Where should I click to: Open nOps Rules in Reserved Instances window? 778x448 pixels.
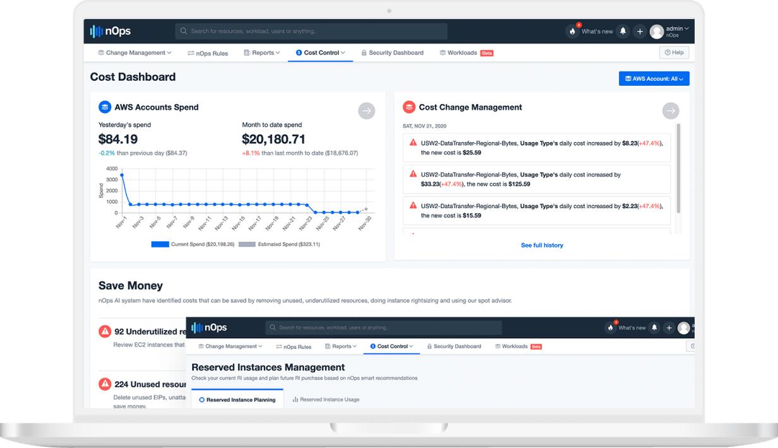coord(294,346)
